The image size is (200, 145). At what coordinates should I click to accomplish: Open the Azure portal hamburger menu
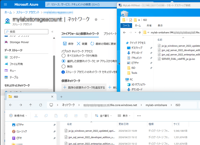5,4
